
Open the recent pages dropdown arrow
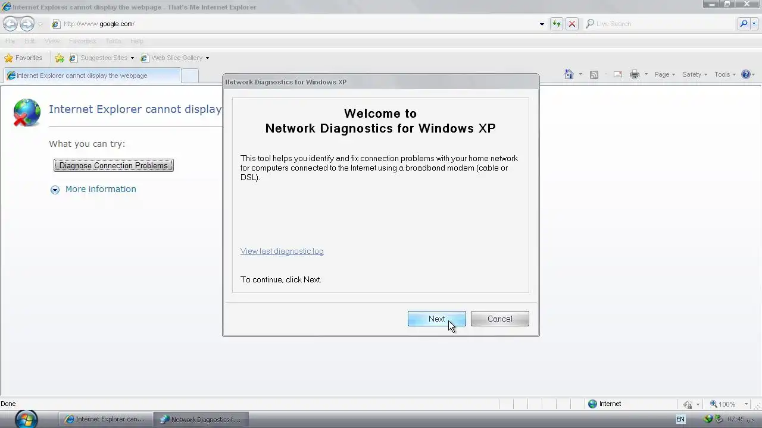pyautogui.click(x=40, y=24)
